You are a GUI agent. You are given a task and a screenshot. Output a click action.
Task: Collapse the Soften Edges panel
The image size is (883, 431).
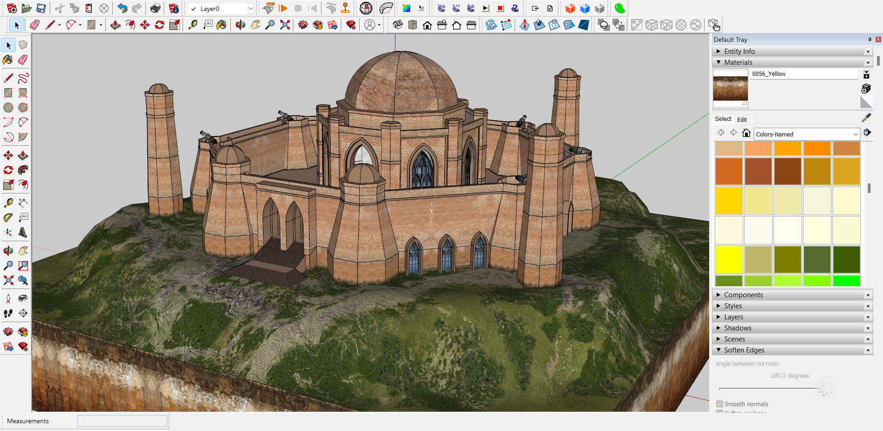coord(718,350)
